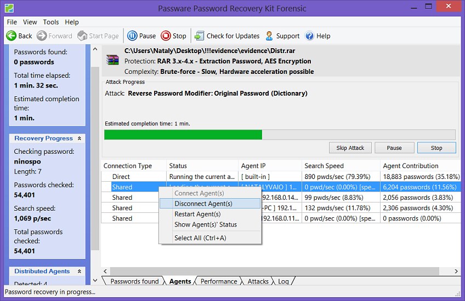Click the Check for Updates icon
Viewport: 465px width, 301px height.
[x=200, y=36]
